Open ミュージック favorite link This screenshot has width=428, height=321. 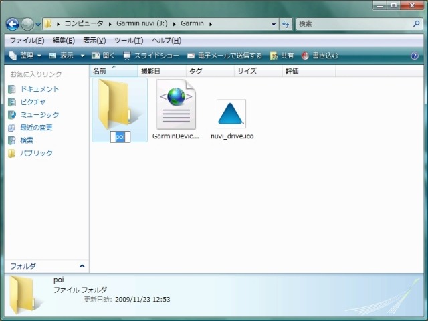39,114
